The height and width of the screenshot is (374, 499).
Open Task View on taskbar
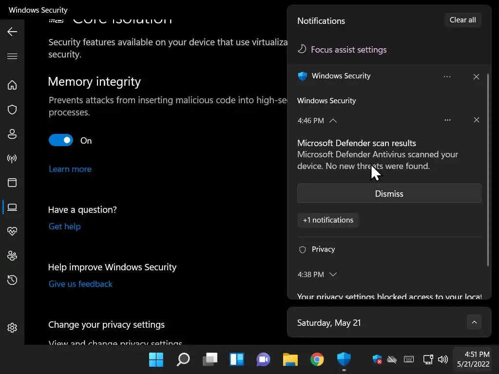(210, 359)
